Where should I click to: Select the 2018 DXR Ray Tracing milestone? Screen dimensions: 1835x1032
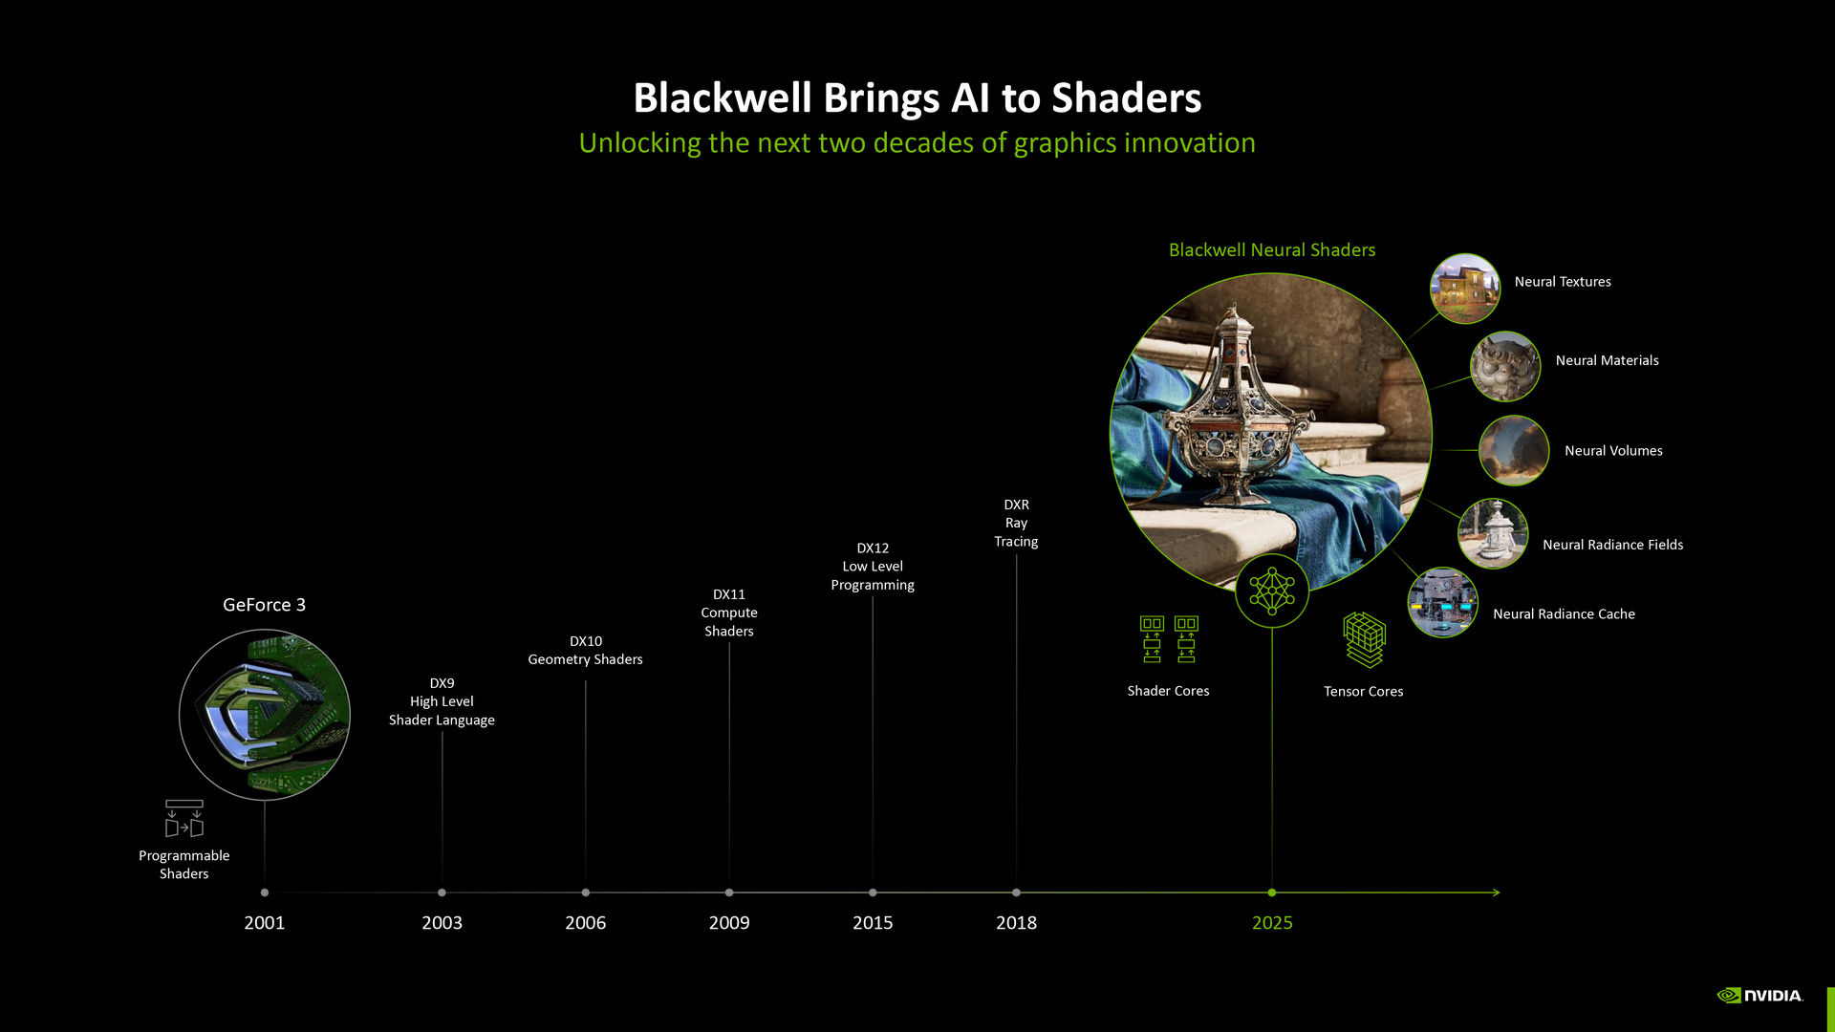tap(1015, 892)
